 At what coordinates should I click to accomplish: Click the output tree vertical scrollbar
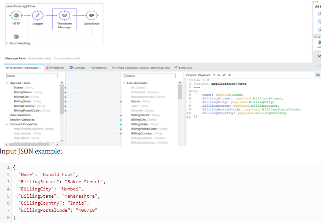point(180,92)
